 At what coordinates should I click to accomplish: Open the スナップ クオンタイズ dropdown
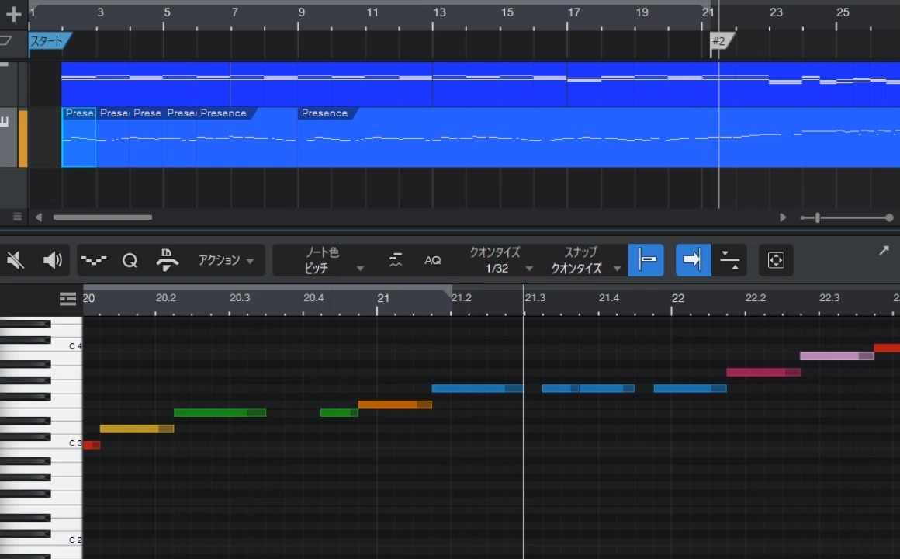pyautogui.click(x=585, y=260)
